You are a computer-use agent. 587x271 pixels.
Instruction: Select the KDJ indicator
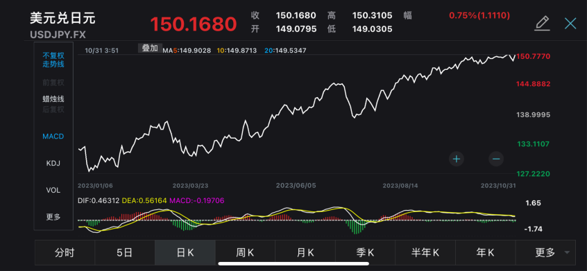53,164
